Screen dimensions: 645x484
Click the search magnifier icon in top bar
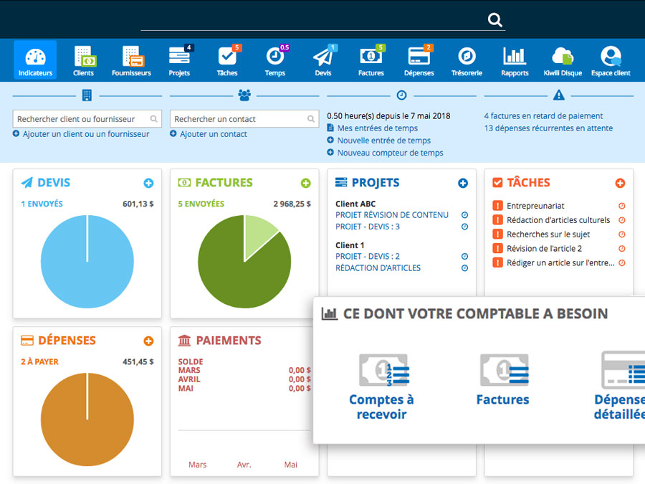[x=495, y=20]
